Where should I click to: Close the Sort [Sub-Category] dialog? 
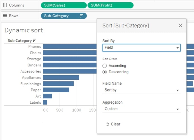(180, 26)
